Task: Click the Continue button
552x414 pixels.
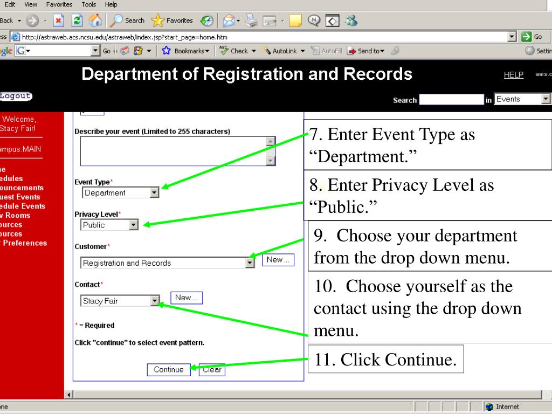Action: click(x=169, y=370)
